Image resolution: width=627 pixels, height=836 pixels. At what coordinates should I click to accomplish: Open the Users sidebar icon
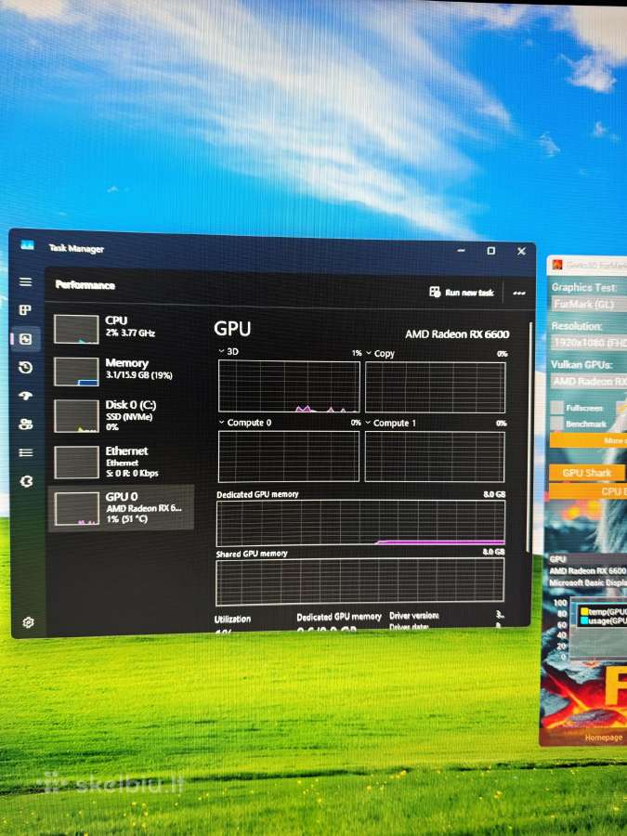click(26, 425)
